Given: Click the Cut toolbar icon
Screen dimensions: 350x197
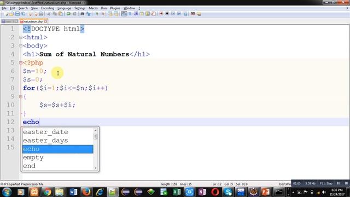Looking at the screenshot, I should pyautogui.click(x=49, y=14).
